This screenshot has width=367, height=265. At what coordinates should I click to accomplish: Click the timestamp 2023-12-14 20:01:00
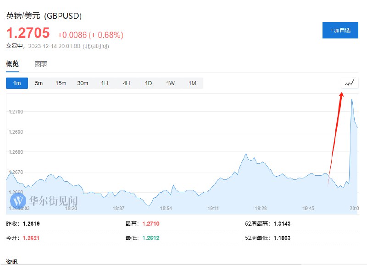[54, 46]
